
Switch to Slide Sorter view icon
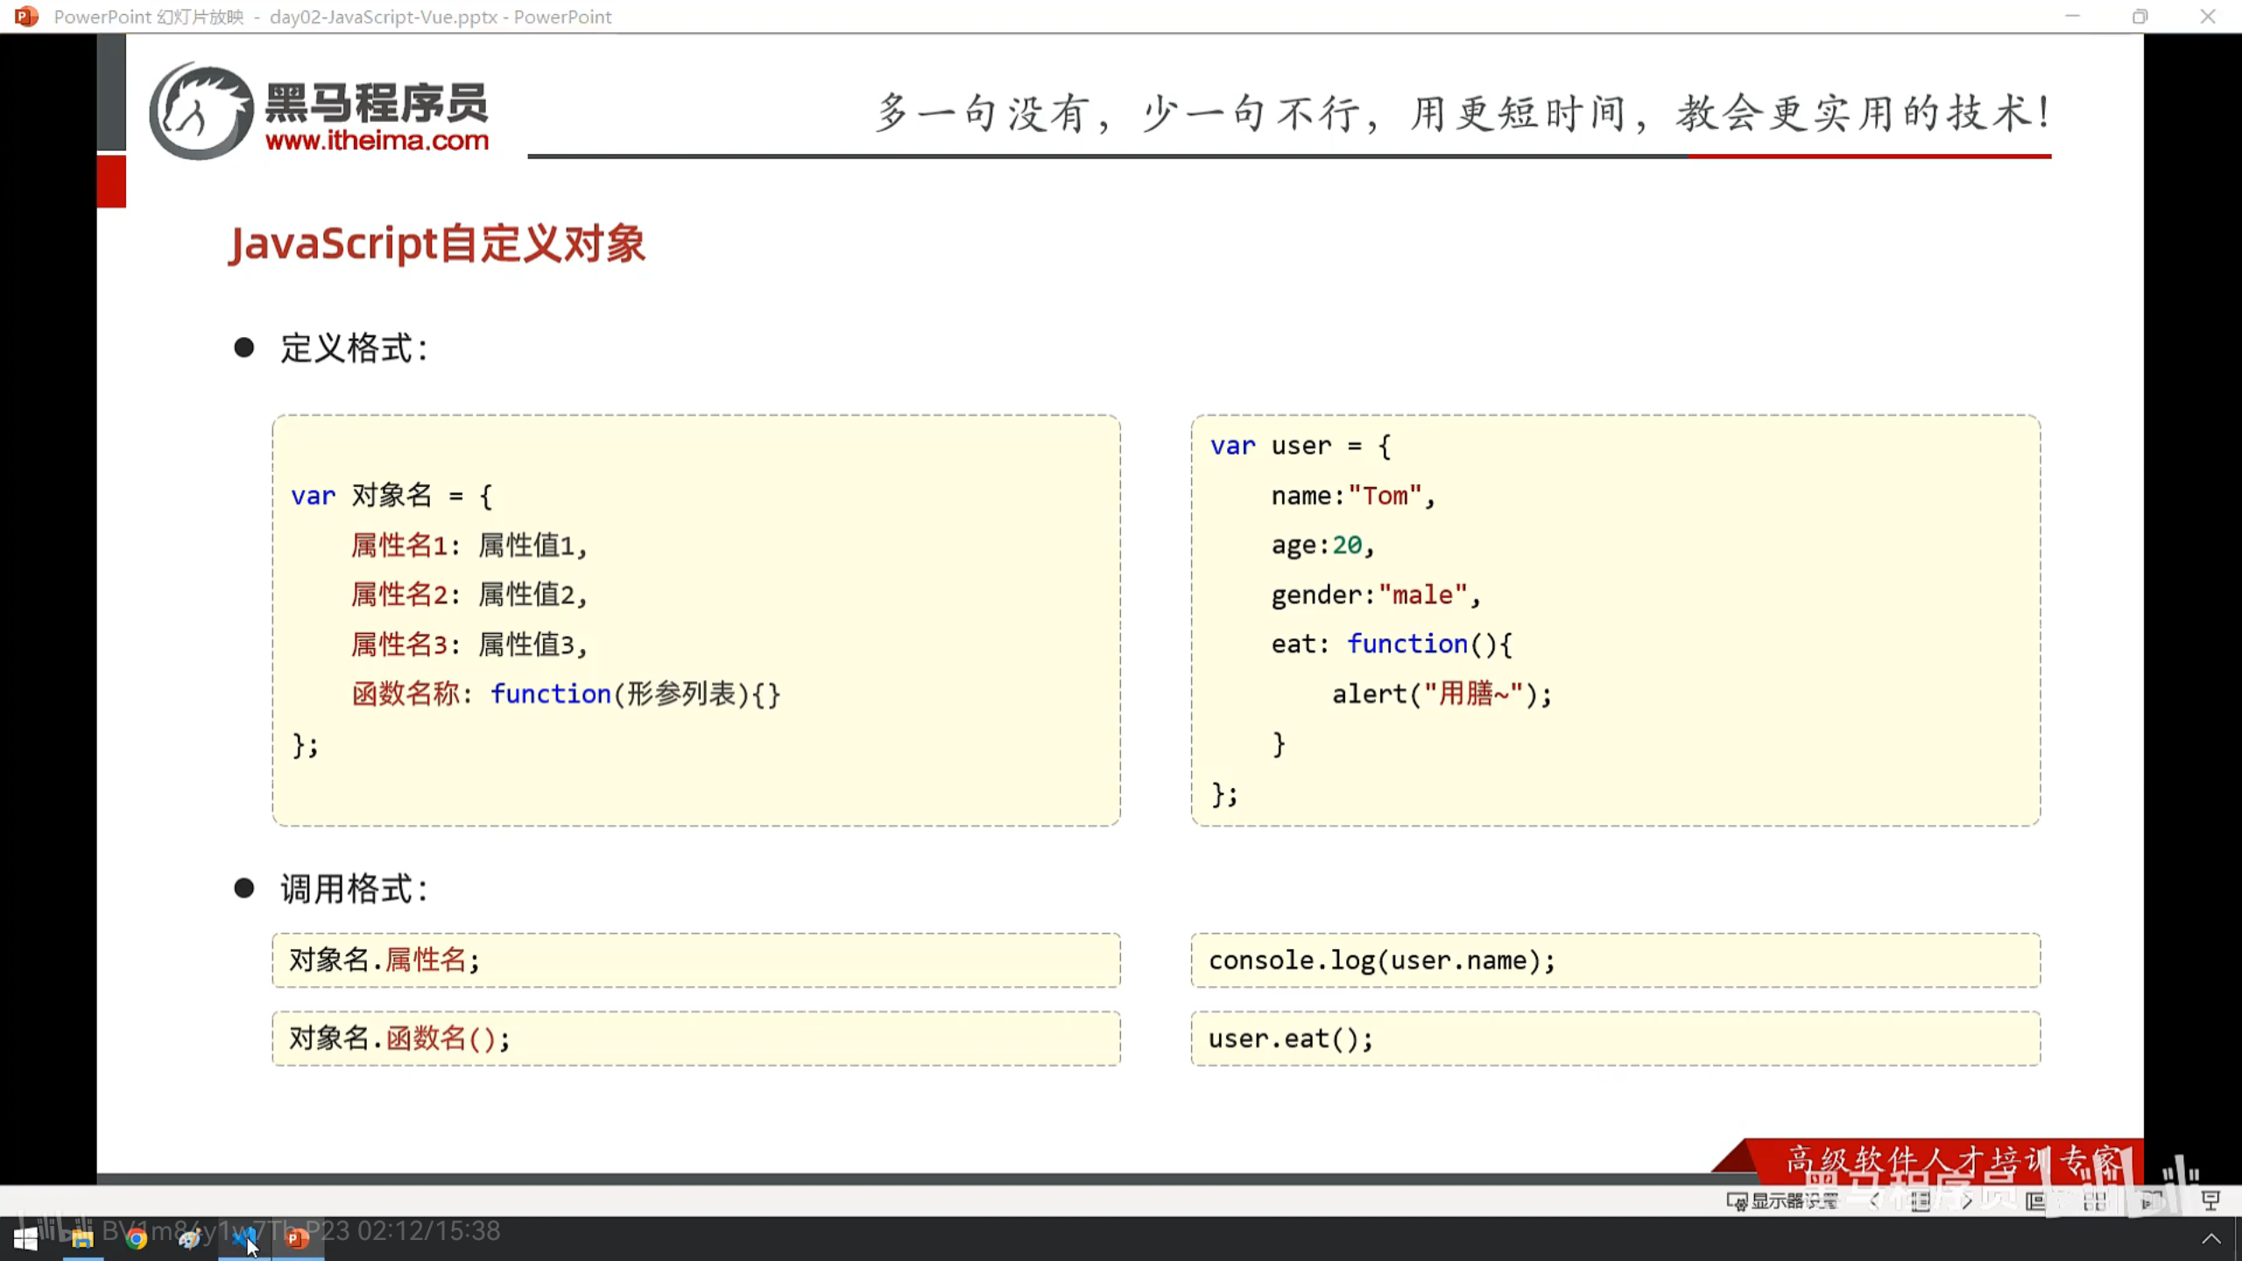click(2094, 1201)
